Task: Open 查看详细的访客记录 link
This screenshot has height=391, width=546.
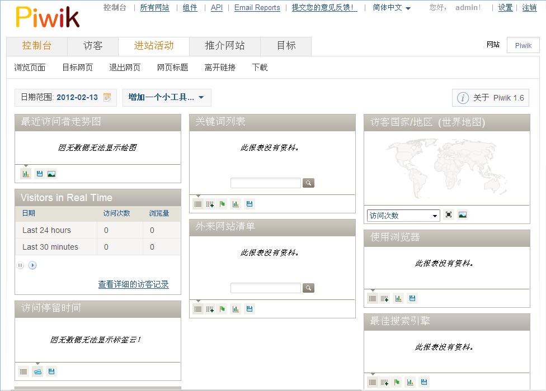Action: (x=133, y=284)
